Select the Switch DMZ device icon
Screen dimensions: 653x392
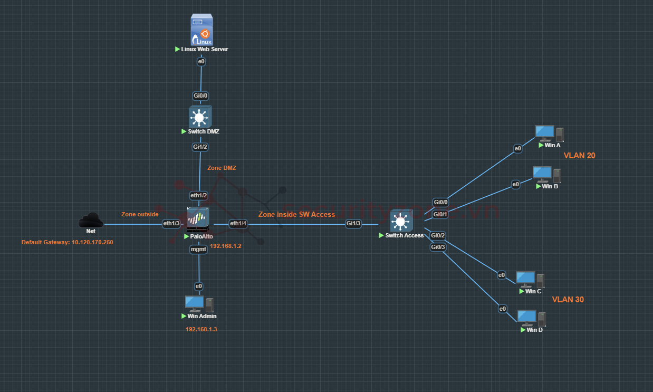200,117
